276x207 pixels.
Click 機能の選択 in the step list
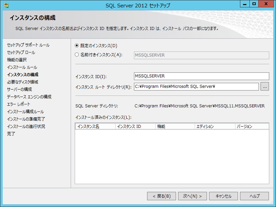[x=17, y=60]
